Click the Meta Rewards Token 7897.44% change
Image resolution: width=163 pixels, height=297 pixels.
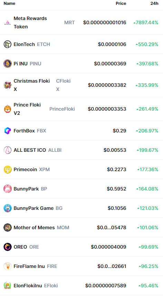click(x=146, y=22)
